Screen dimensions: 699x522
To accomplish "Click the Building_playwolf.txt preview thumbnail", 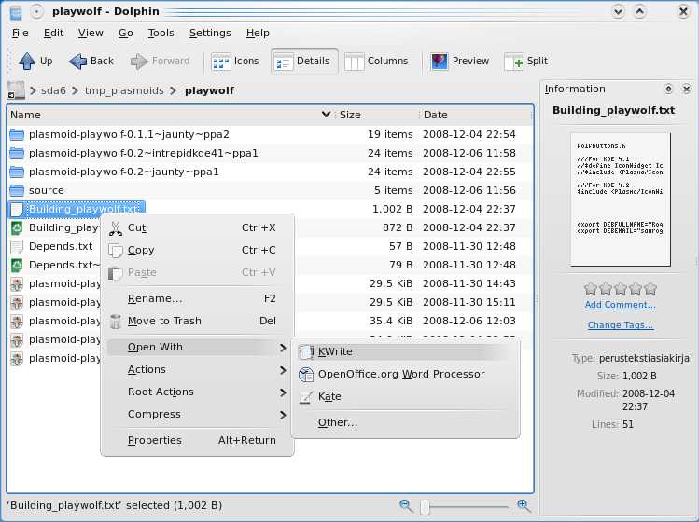I will (x=621, y=199).
